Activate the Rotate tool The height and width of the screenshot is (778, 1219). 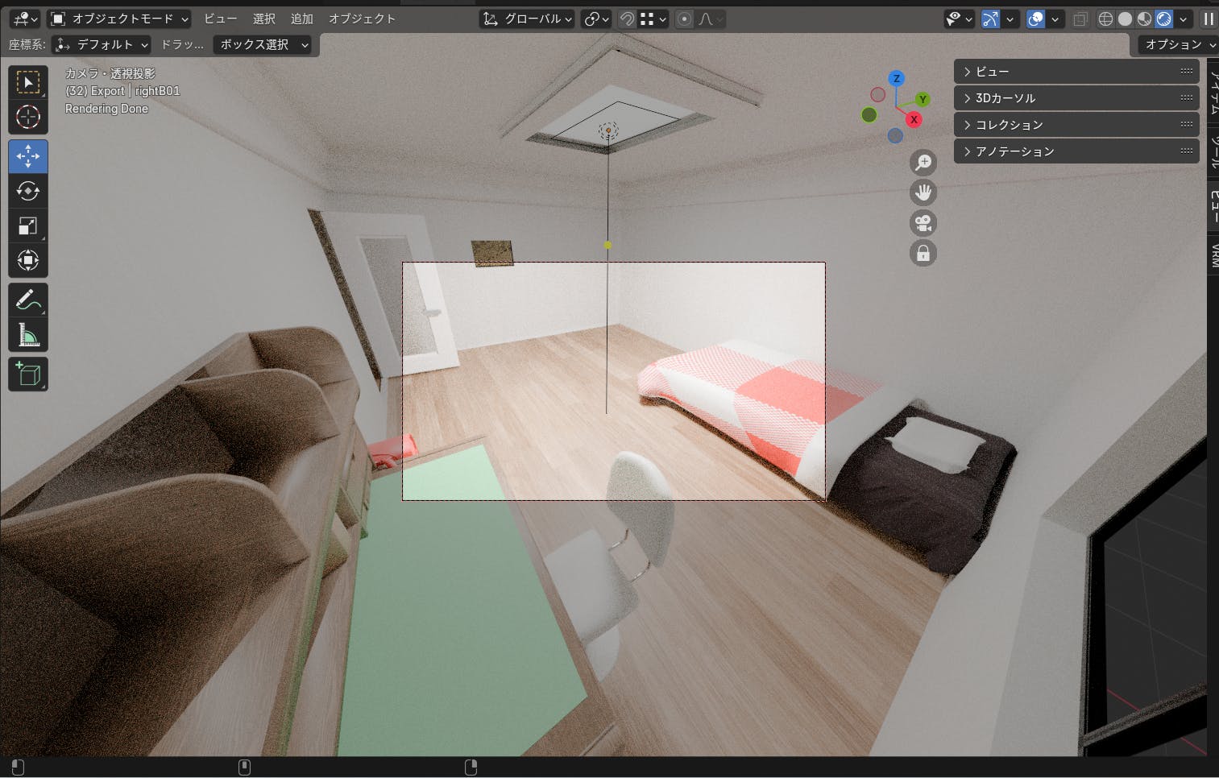click(x=28, y=192)
